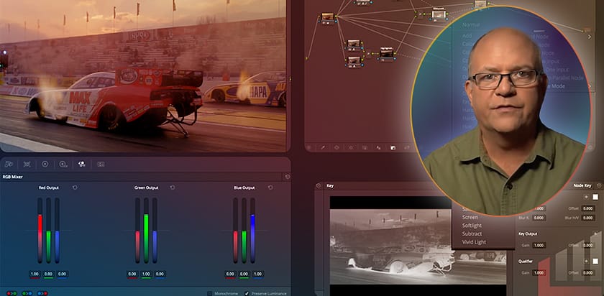The height and width of the screenshot is (296, 604).
Task: Edit Qualifier Offset value field
Action: coord(588,272)
